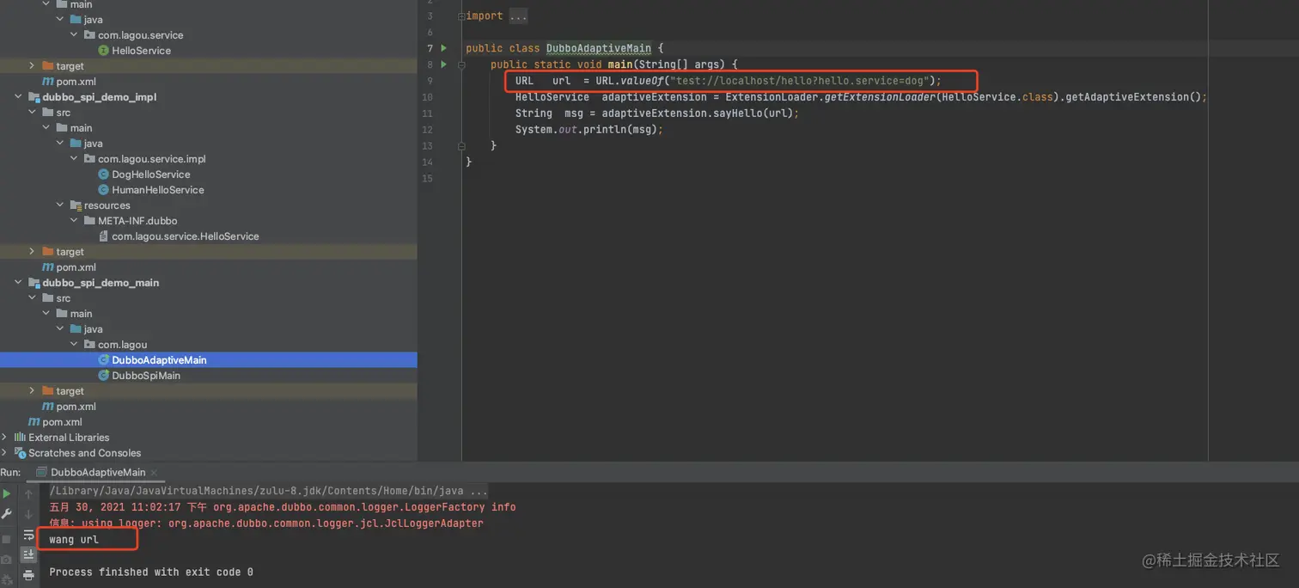Collapse the com.lagou package
Image resolution: width=1299 pixels, height=588 pixels.
click(x=74, y=345)
